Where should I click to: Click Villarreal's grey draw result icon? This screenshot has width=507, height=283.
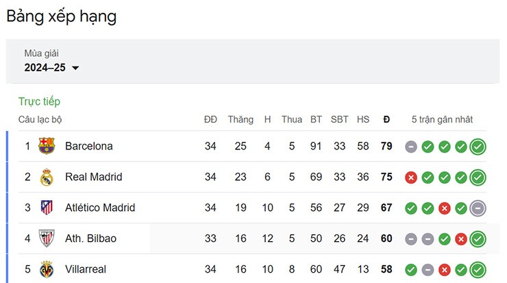click(428, 270)
